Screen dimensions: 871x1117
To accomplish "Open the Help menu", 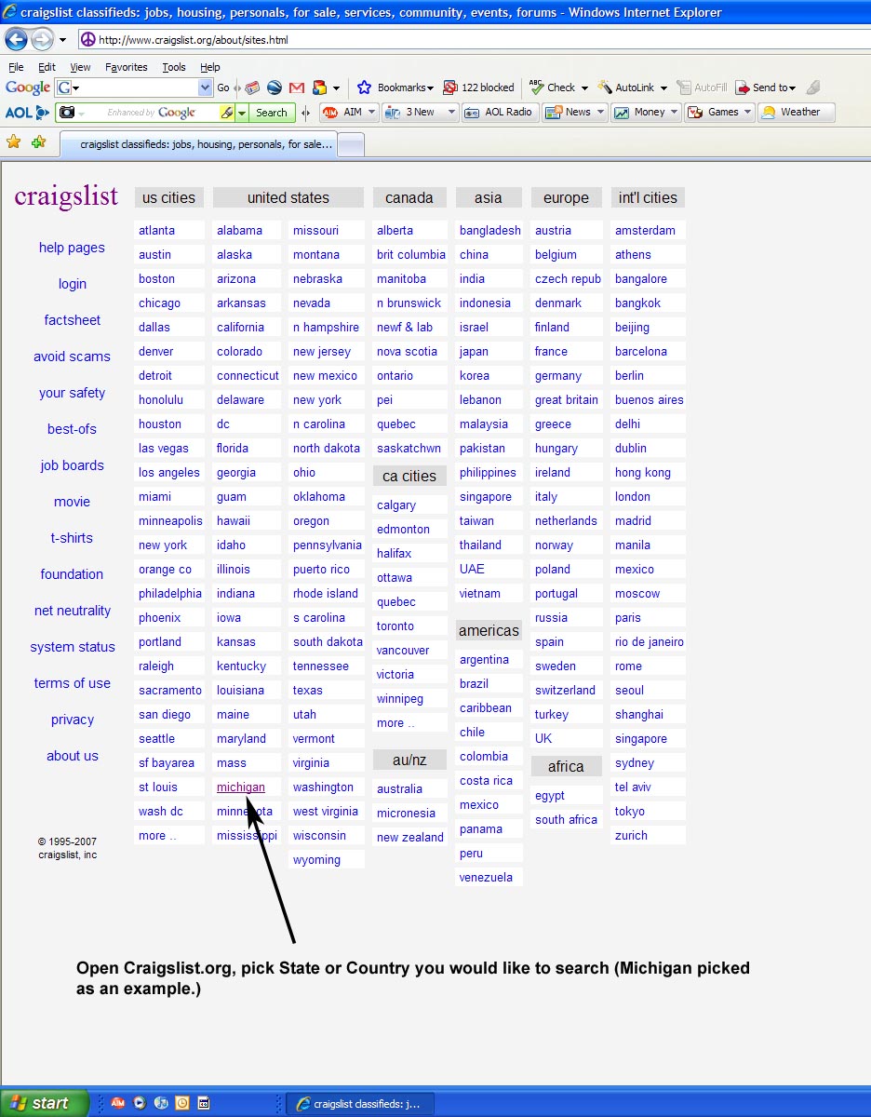I will 210,67.
